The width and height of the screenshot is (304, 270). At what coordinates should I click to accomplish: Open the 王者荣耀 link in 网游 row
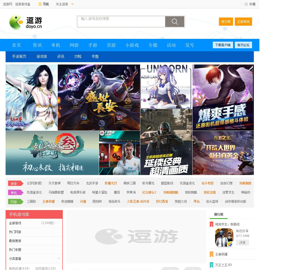pos(48,201)
